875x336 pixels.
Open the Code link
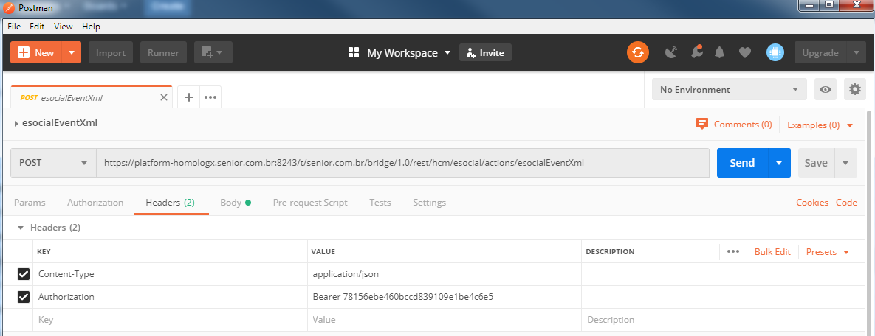(846, 203)
